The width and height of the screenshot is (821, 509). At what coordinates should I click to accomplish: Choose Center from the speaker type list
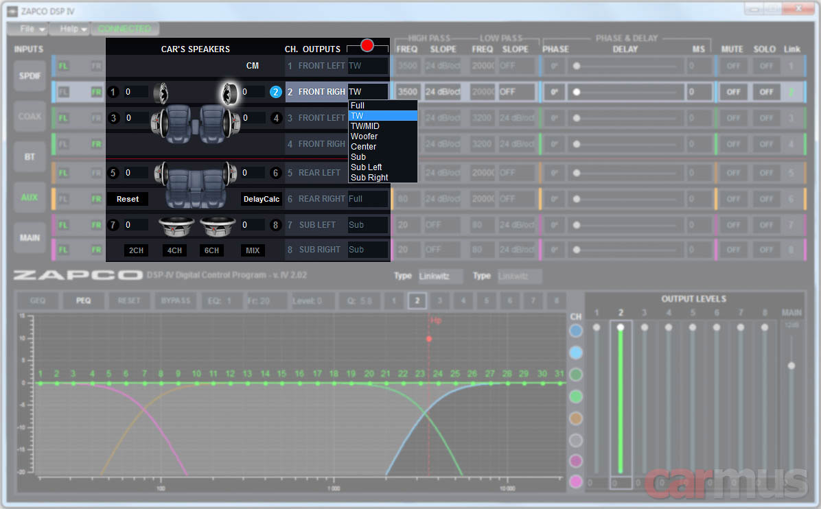383,147
